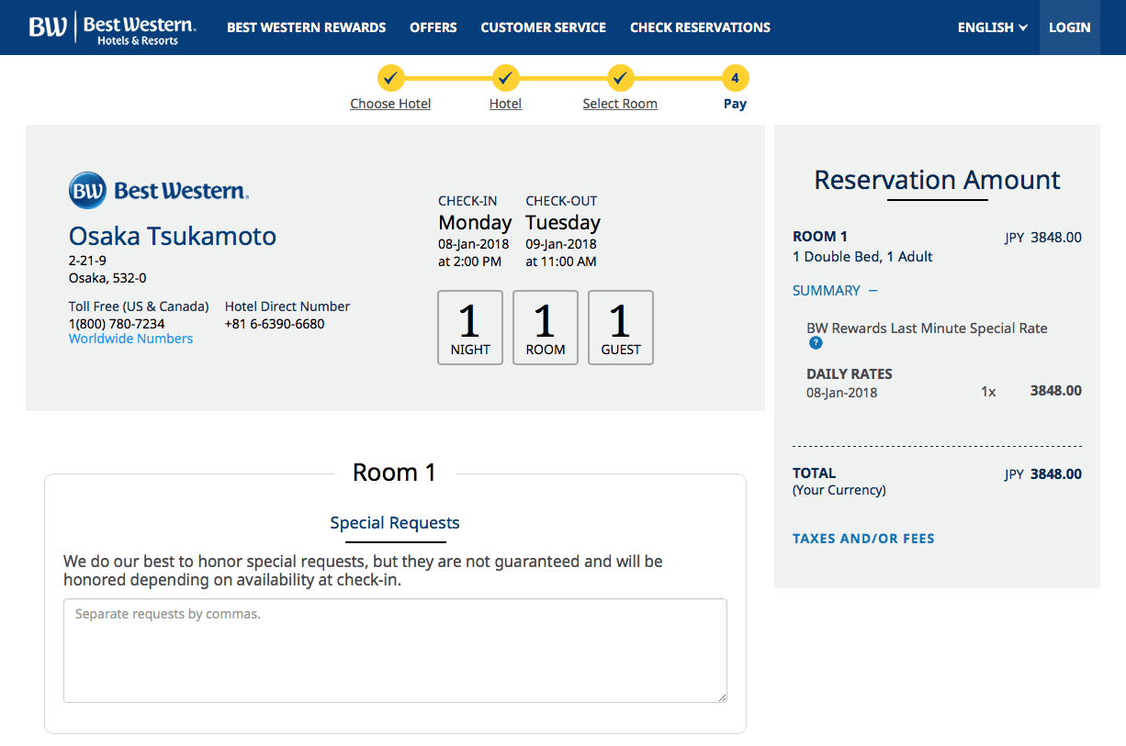1126x746 pixels.
Task: Click the Best Western header logo
Action: [112, 28]
